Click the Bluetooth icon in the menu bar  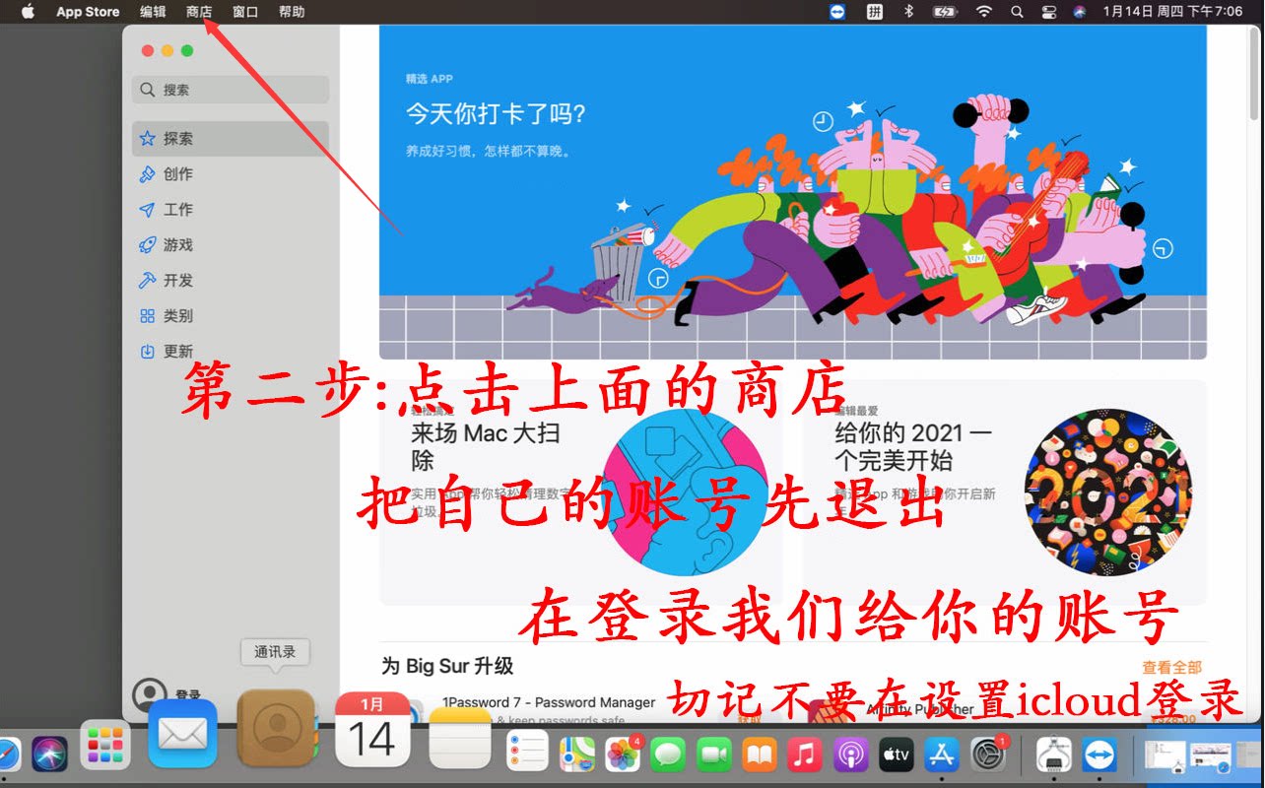pos(906,11)
